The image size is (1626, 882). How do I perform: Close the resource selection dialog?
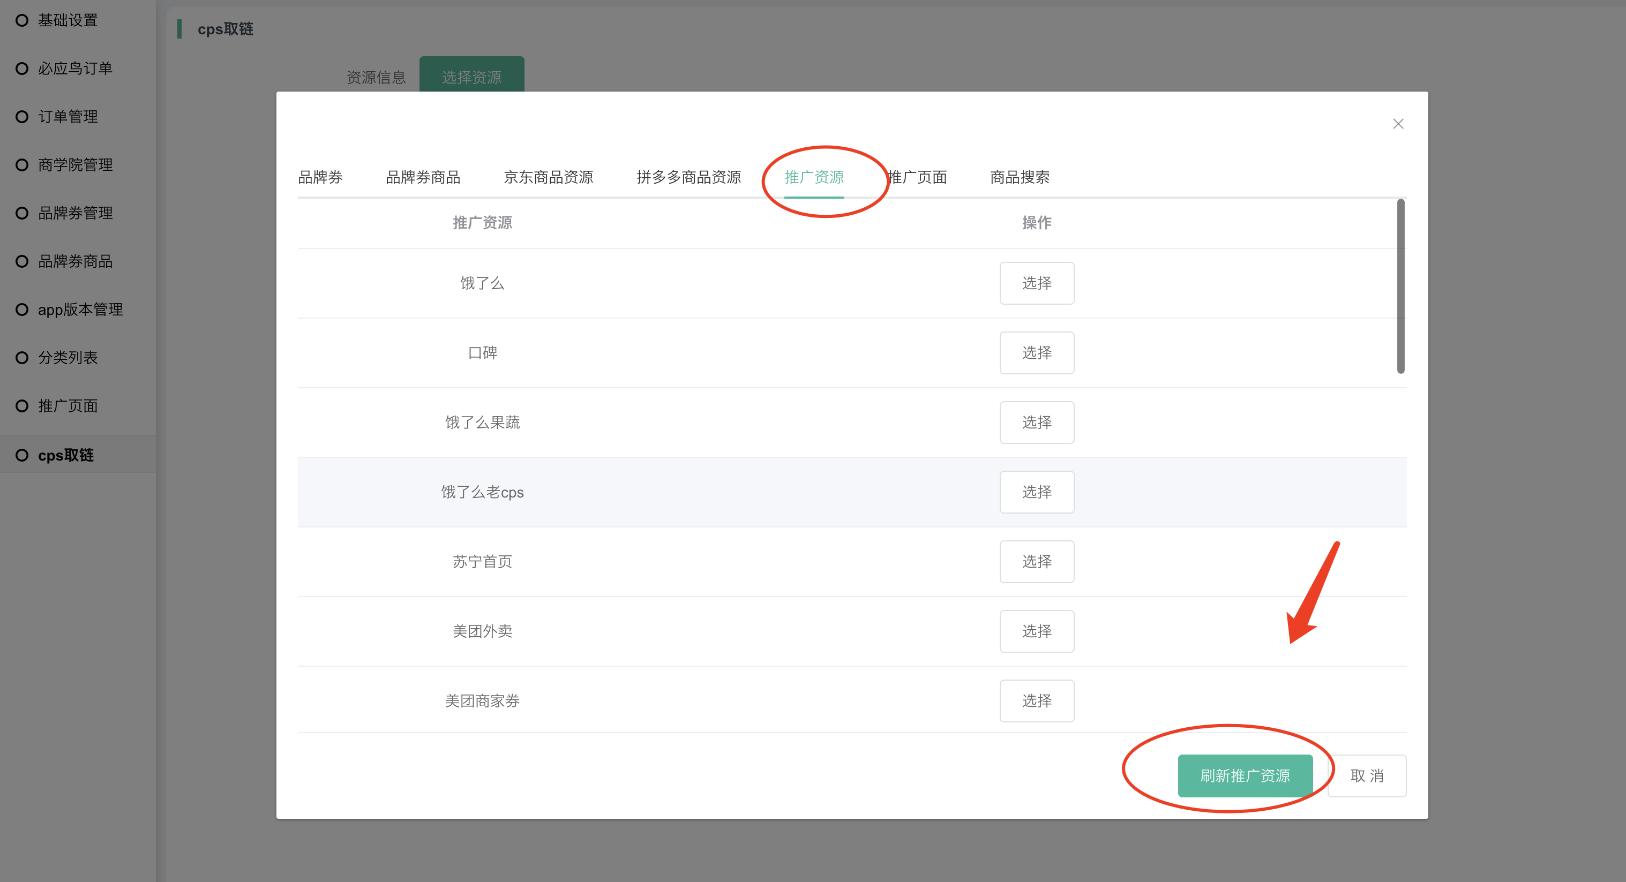click(1397, 124)
